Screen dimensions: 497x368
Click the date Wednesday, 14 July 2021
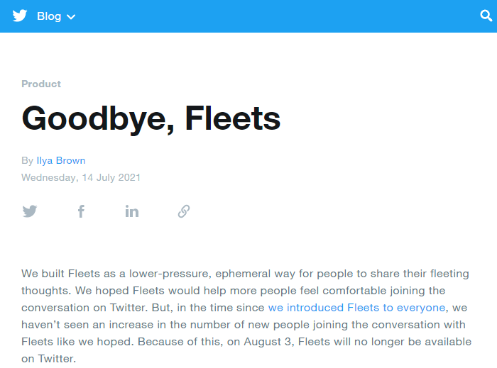coord(81,177)
